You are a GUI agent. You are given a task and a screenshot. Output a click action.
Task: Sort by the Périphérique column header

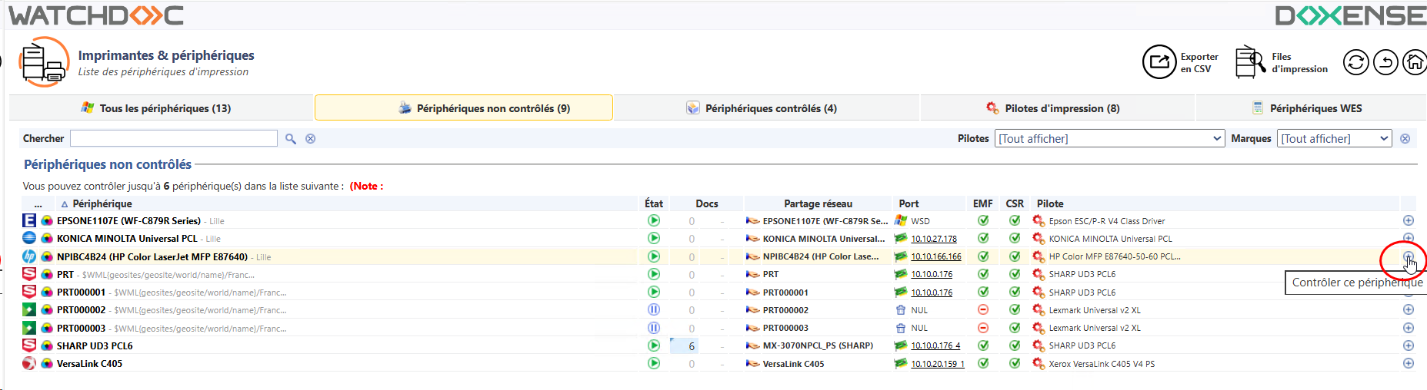tap(102, 204)
